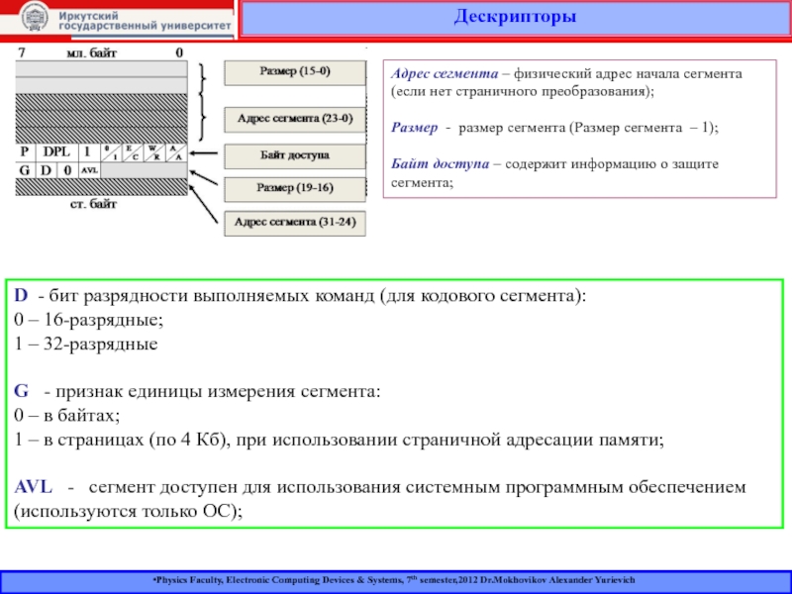Click the Адрес сегмента (31-24) box
The image size is (792, 594).
pos(295,223)
